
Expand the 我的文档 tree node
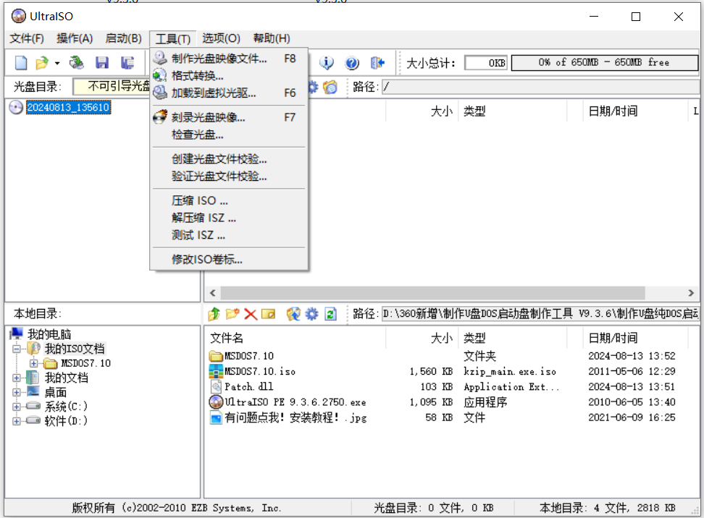point(17,378)
